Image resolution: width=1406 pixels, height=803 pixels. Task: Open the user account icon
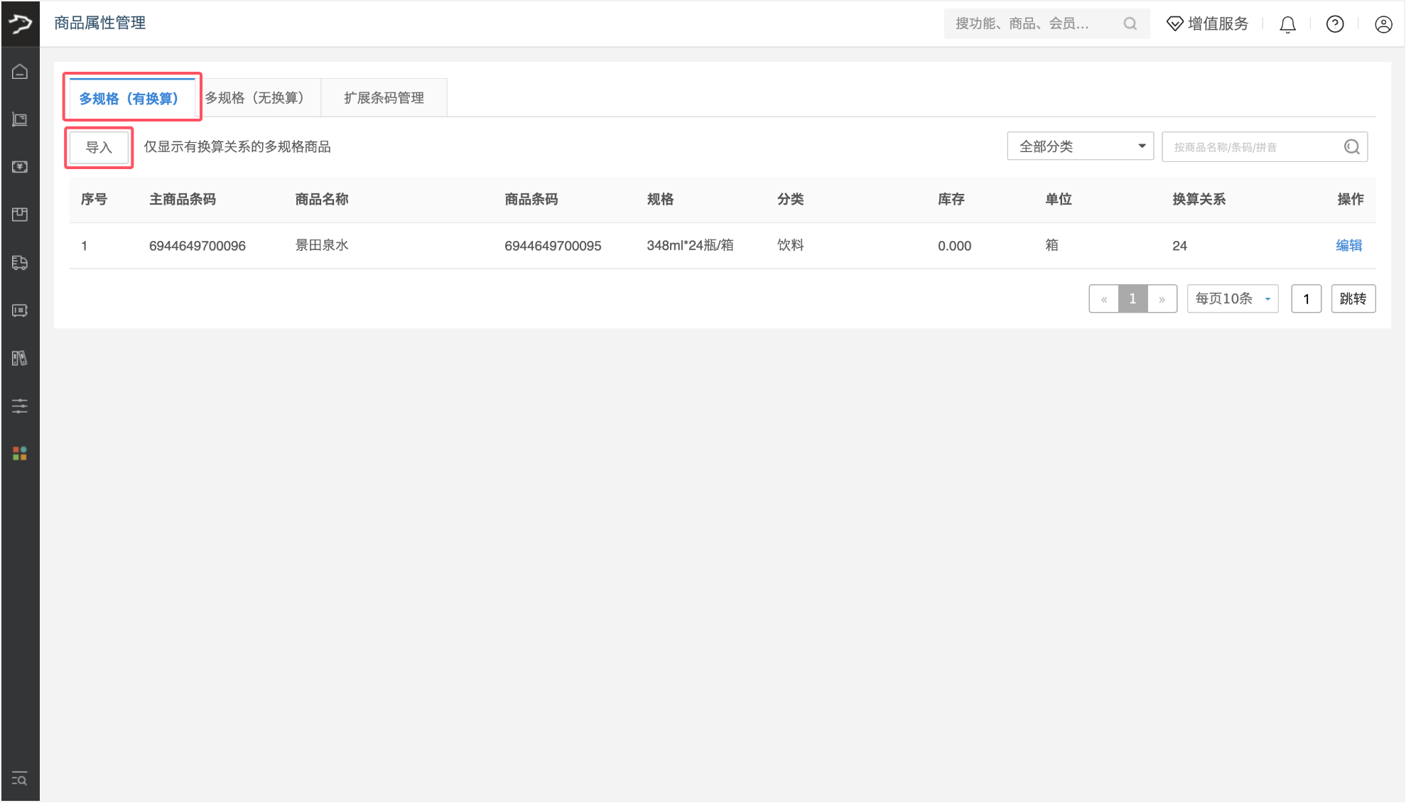coord(1383,23)
